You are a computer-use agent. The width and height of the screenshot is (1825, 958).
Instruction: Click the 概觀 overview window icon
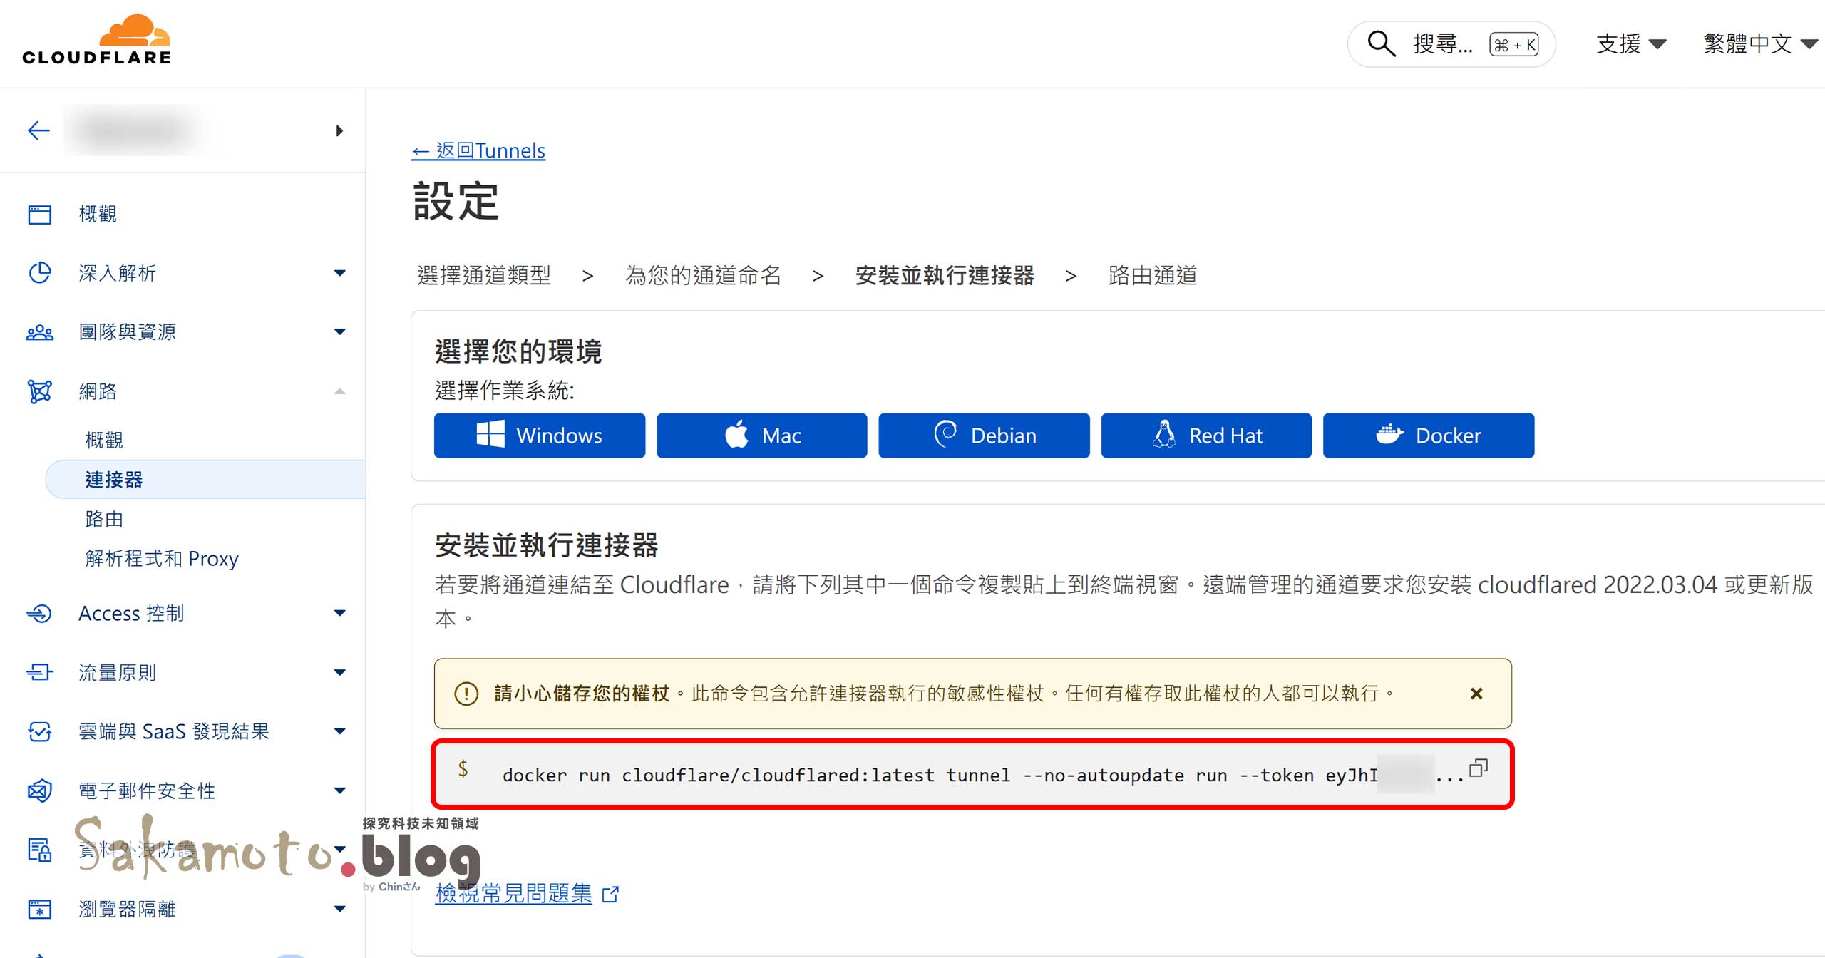point(40,214)
